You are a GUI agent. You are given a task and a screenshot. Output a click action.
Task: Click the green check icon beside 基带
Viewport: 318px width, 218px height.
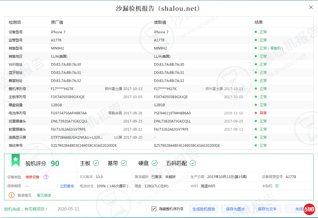pos(124,163)
